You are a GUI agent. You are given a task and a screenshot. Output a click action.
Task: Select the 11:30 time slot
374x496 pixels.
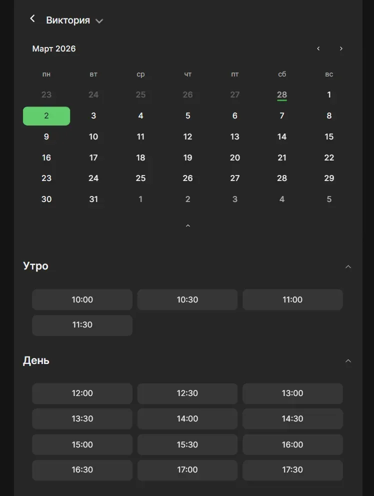click(82, 325)
